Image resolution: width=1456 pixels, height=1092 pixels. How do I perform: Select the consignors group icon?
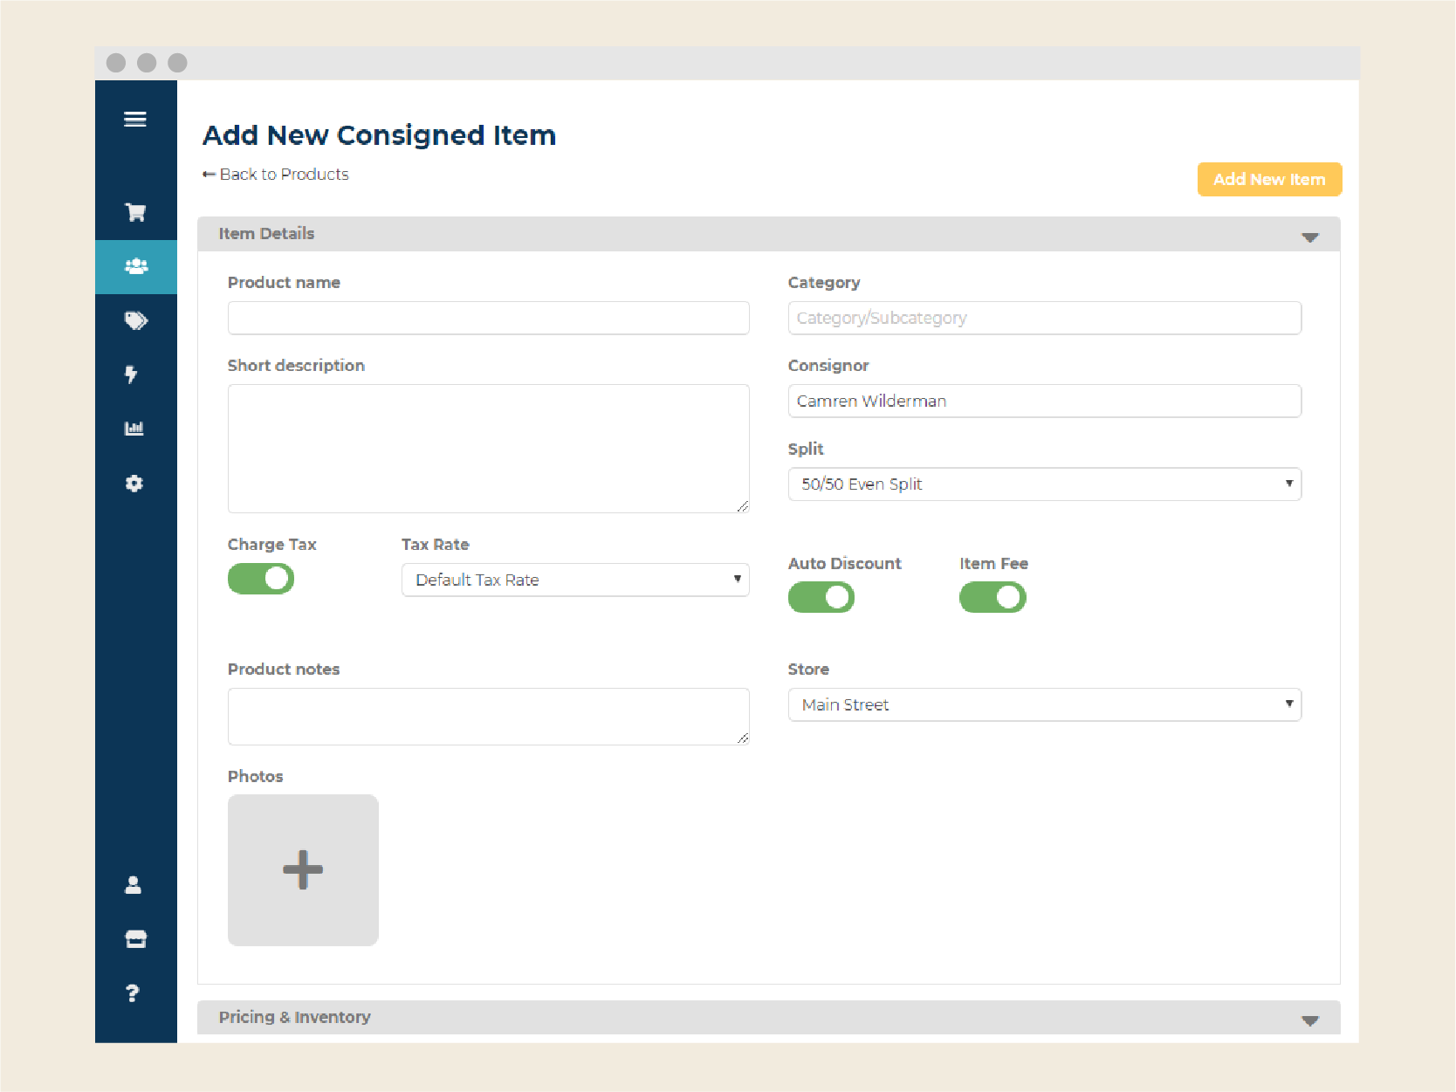pos(135,266)
